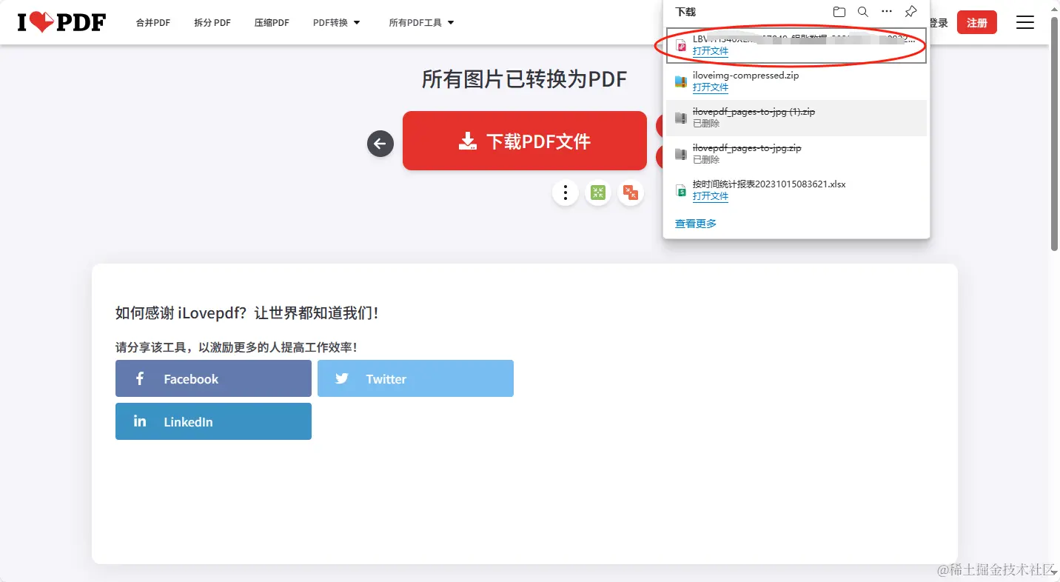Open file link under iloveimg-compressed.zip
This screenshot has width=1060, height=582.
point(711,87)
